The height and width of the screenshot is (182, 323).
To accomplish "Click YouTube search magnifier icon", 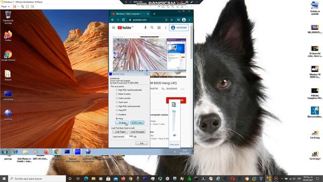I will (152, 28).
